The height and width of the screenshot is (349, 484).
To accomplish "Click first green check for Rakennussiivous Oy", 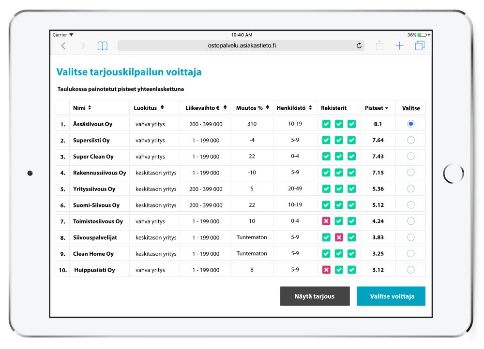I will (326, 173).
